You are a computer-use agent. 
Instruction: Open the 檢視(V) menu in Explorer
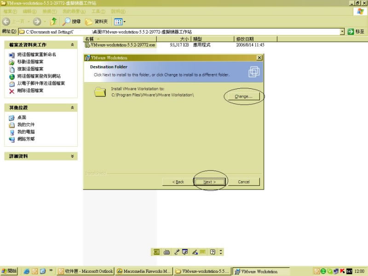click(x=50, y=11)
